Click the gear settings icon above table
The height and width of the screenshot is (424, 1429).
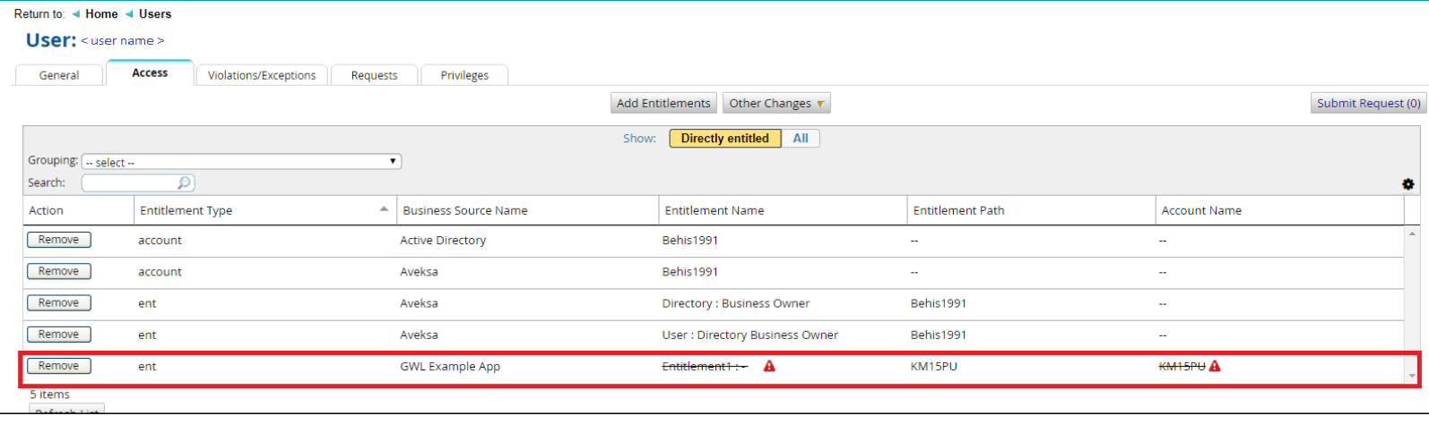click(1407, 184)
